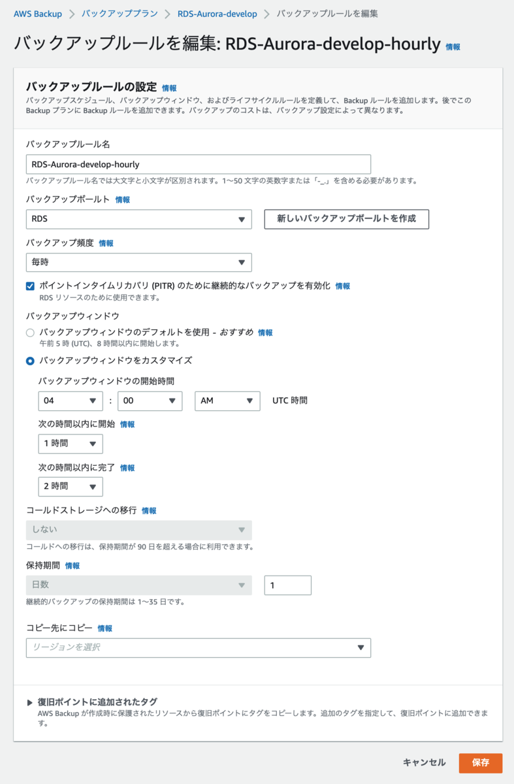Click 情報 link next to page title

tap(453, 47)
